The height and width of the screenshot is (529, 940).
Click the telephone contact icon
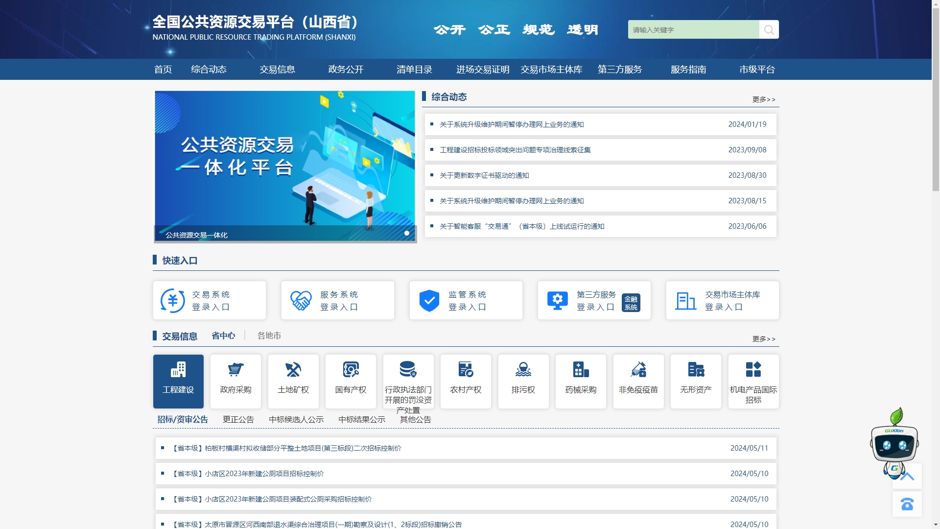point(907,504)
